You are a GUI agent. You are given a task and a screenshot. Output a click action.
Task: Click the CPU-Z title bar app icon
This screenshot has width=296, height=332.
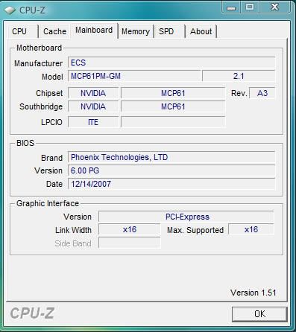coord(10,10)
